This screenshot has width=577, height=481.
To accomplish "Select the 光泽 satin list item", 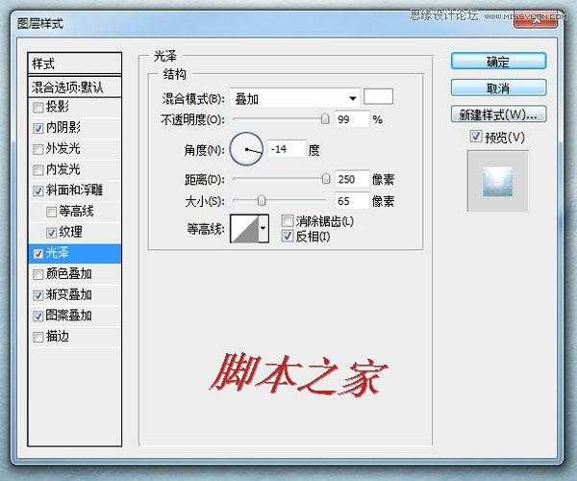I will [74, 253].
